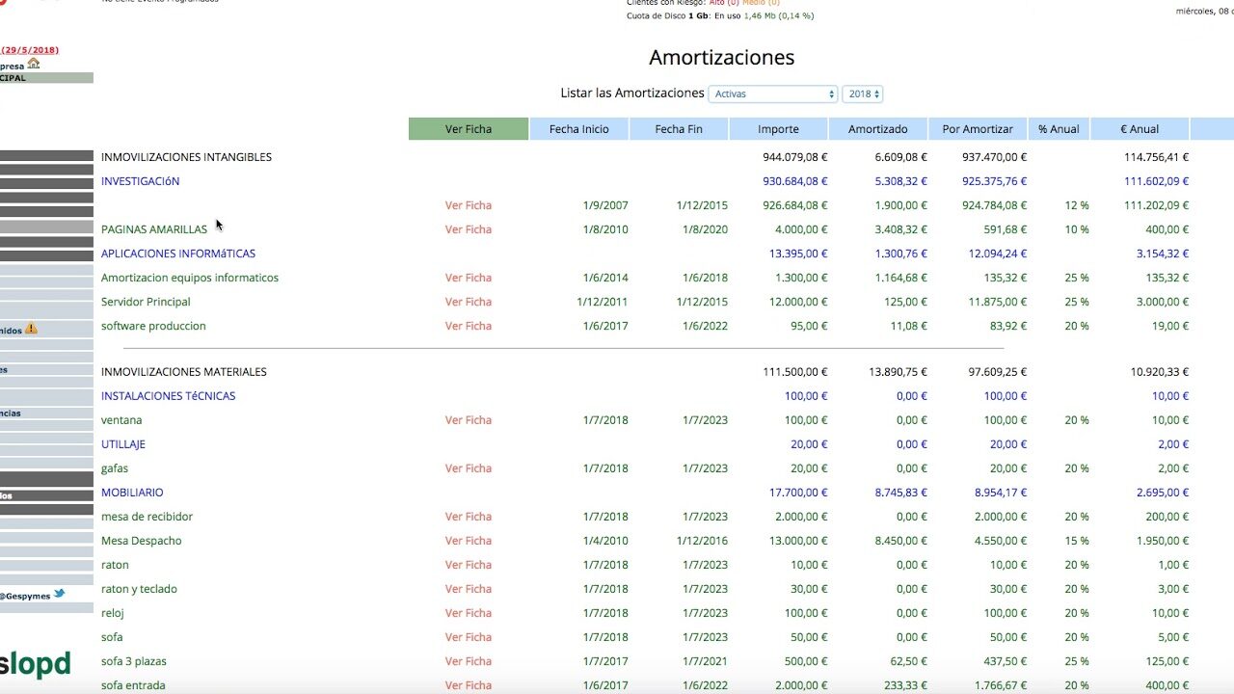Click the Por Amortizar column header
The height and width of the screenshot is (694, 1234).
[x=978, y=129]
